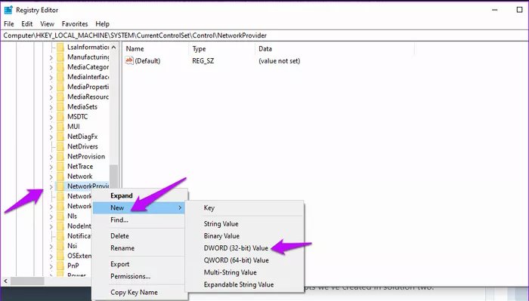Select the (Default) string value icon
This screenshot has height=301, width=529.
[x=129, y=60]
